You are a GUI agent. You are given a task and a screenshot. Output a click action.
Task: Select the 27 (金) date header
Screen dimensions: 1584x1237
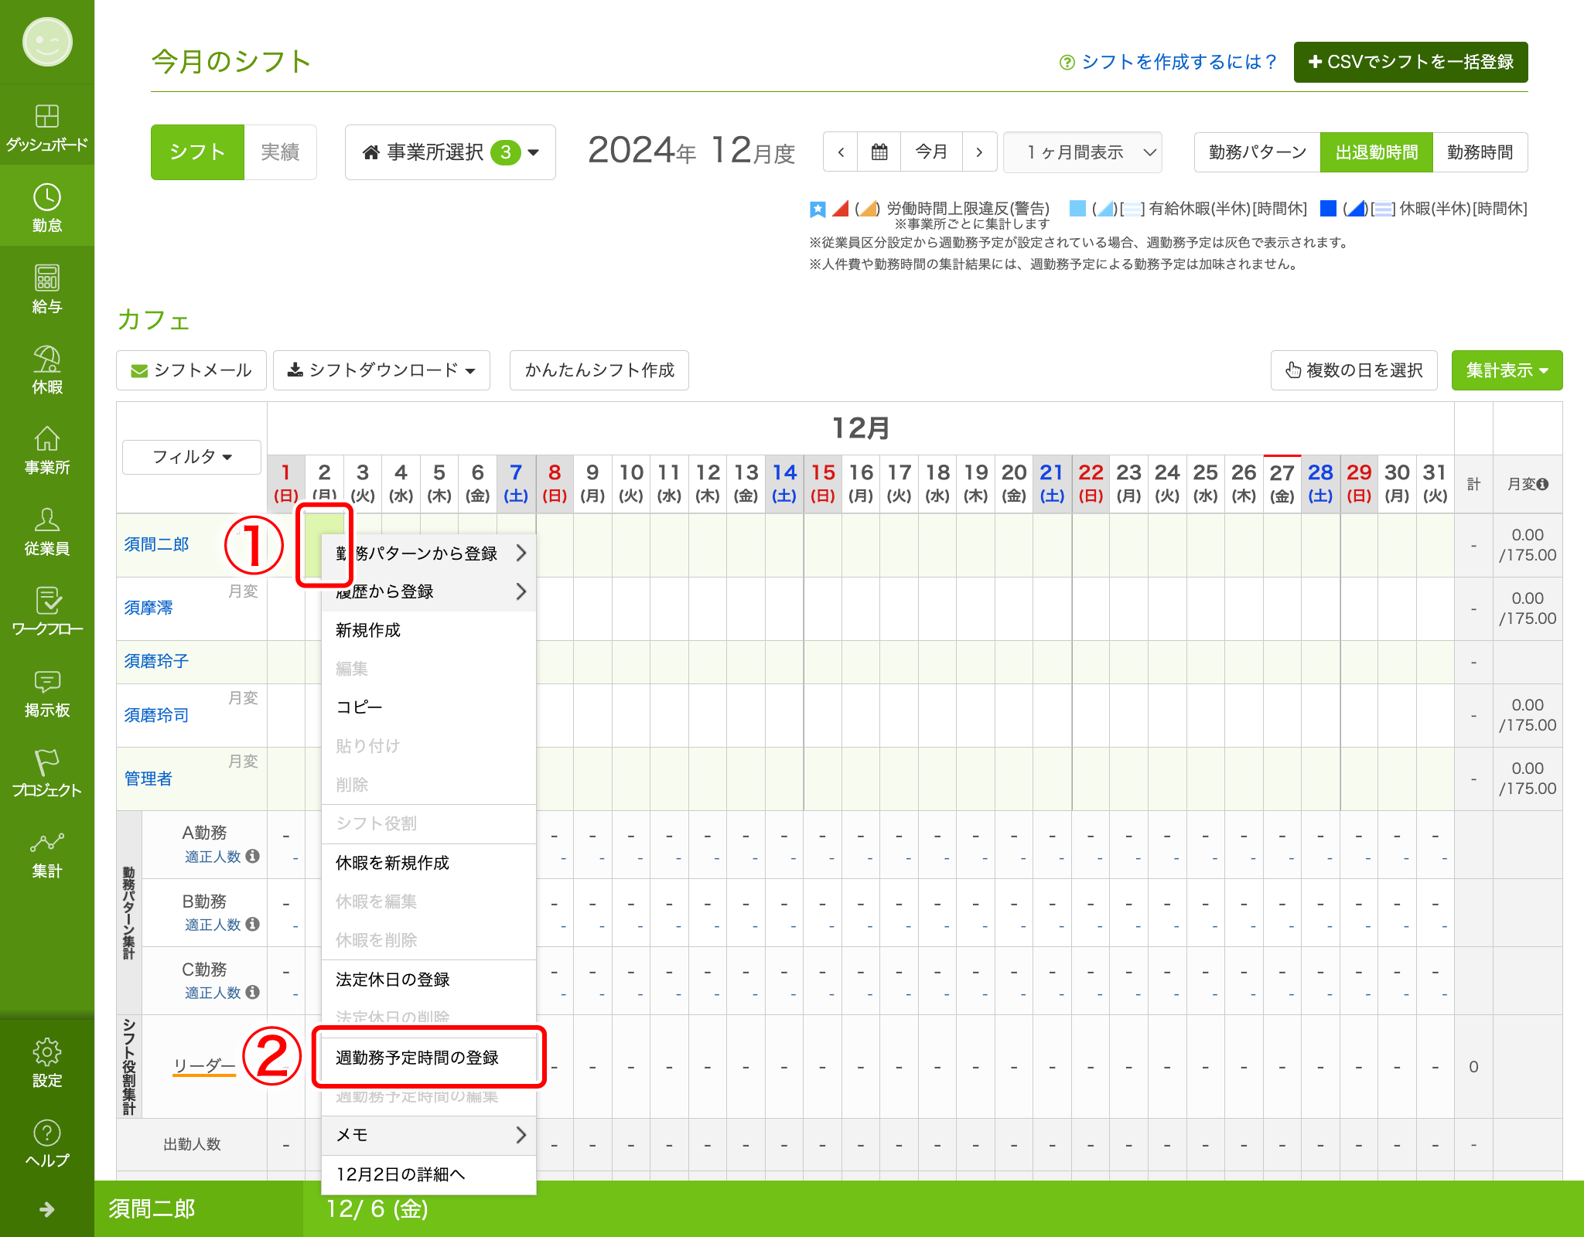1282,483
